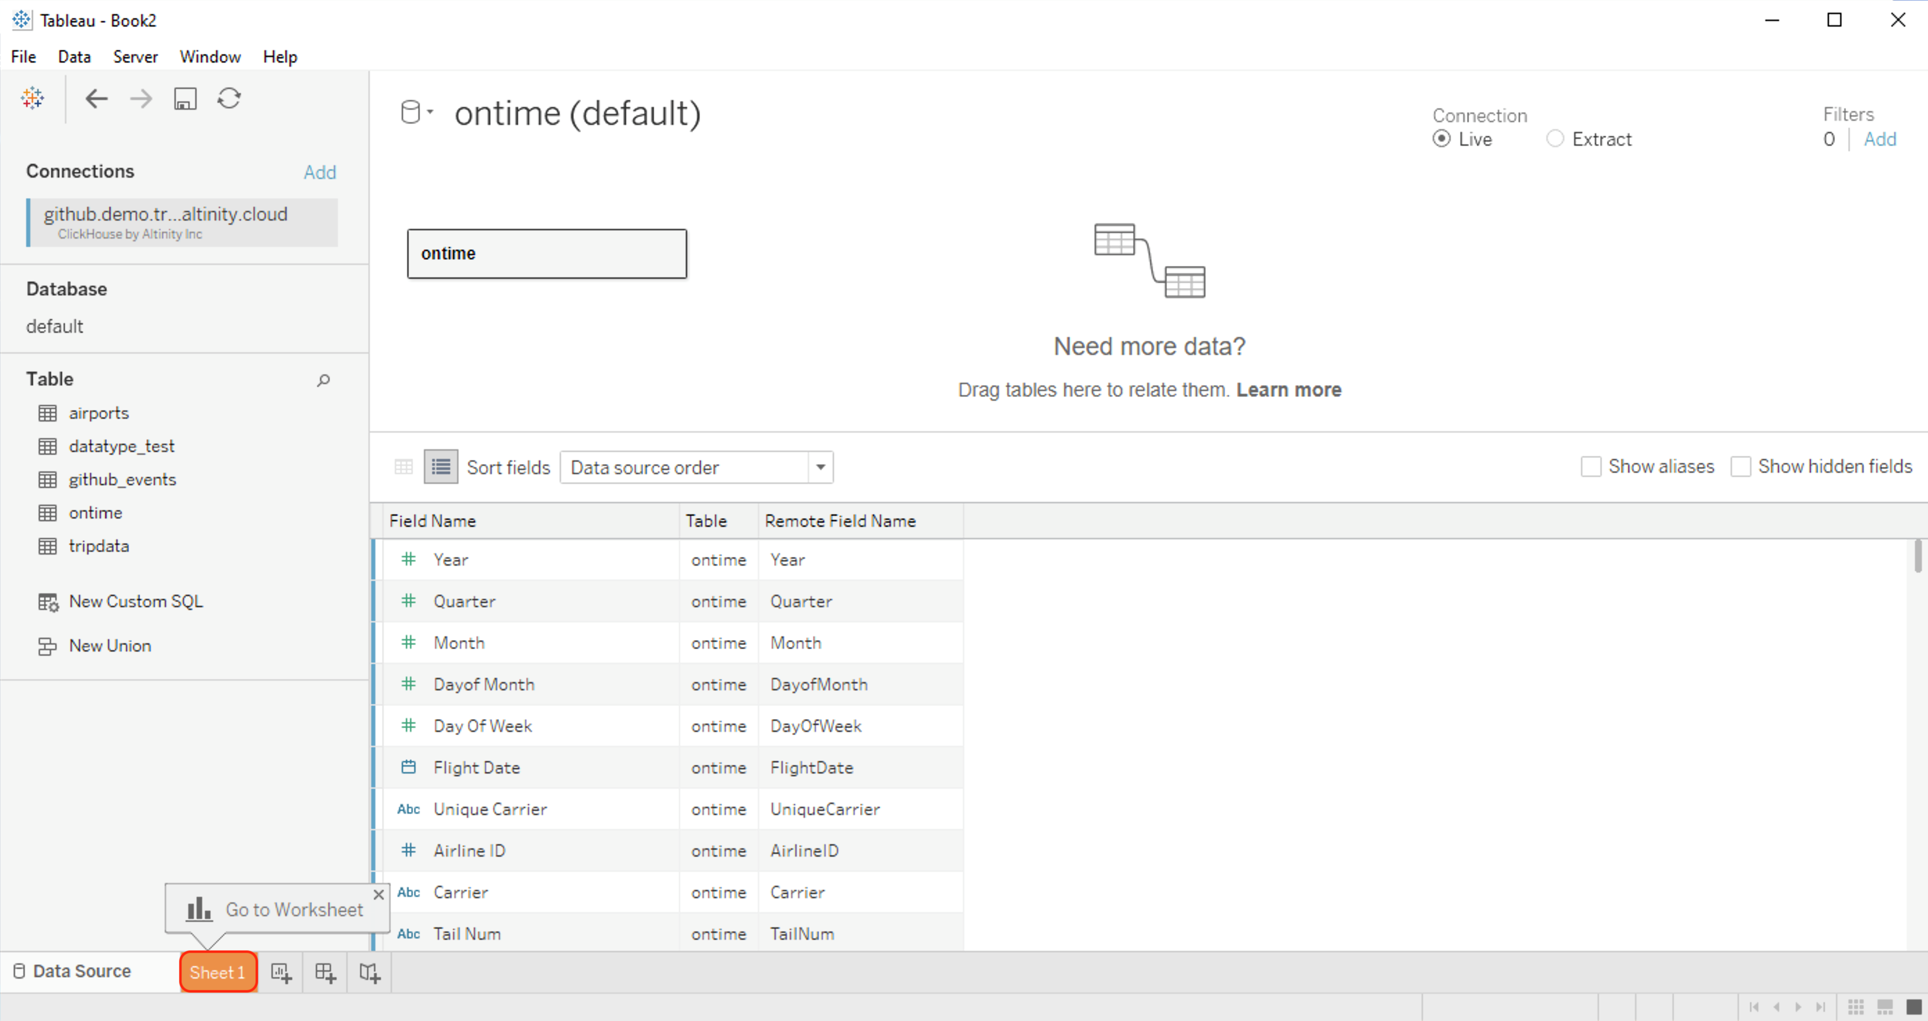Switch to the Sheet 1 tab
The width and height of the screenshot is (1928, 1021).
tap(218, 972)
